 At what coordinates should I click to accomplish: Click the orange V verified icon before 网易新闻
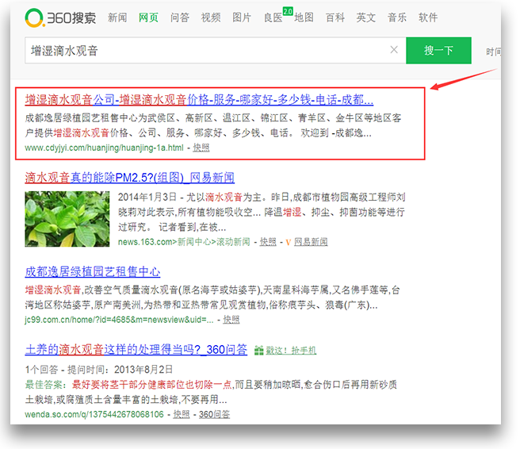pos(286,242)
